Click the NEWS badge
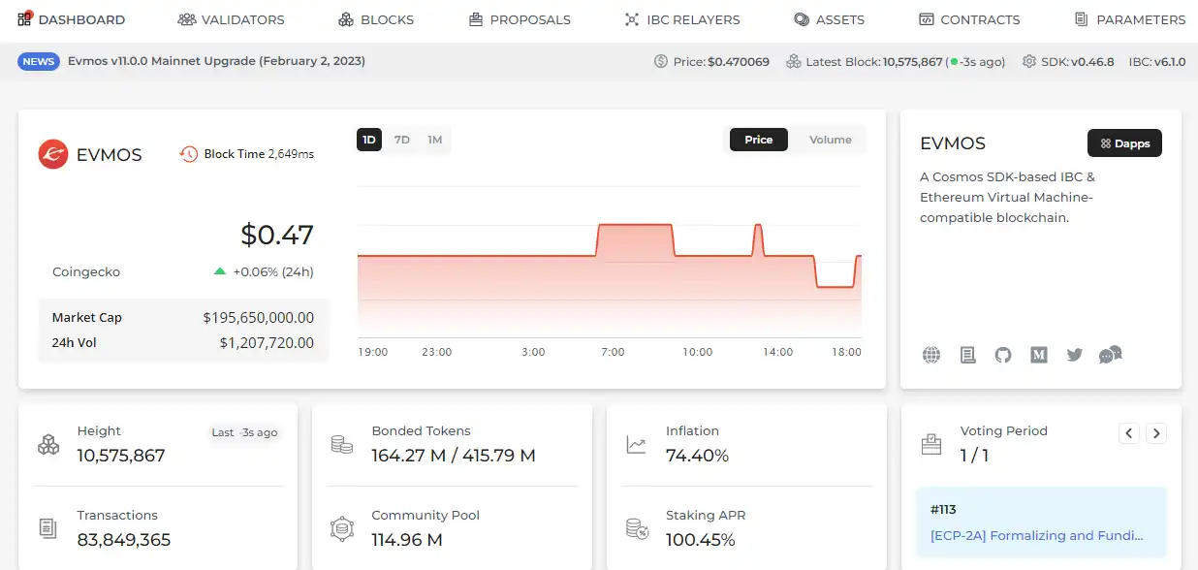The width and height of the screenshot is (1198, 570). (39, 61)
